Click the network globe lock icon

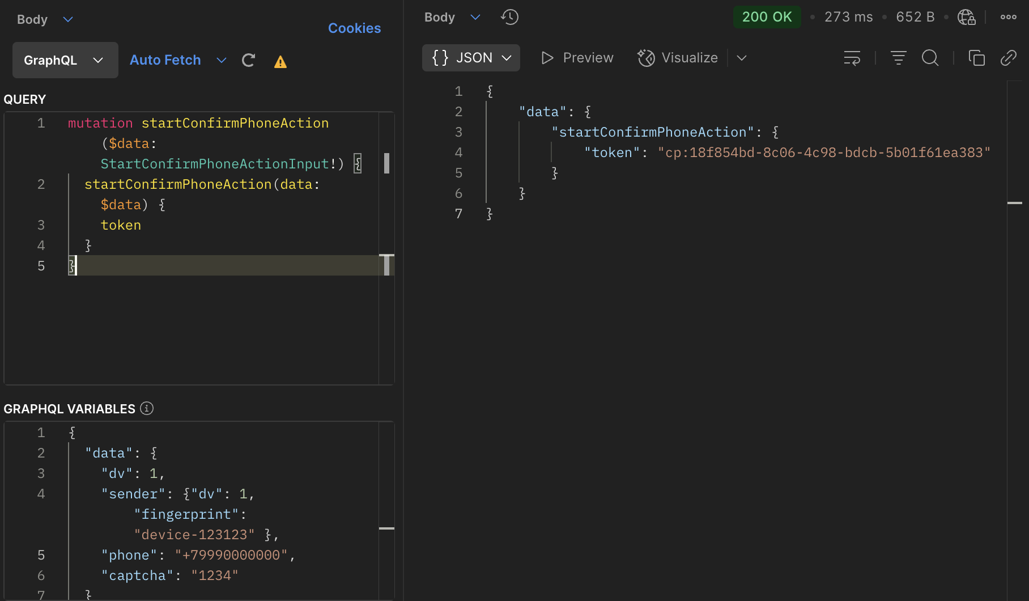click(966, 18)
